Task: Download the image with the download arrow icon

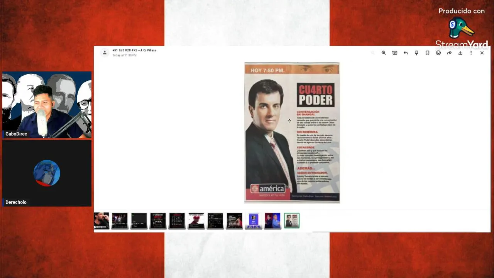Action: click(460, 53)
